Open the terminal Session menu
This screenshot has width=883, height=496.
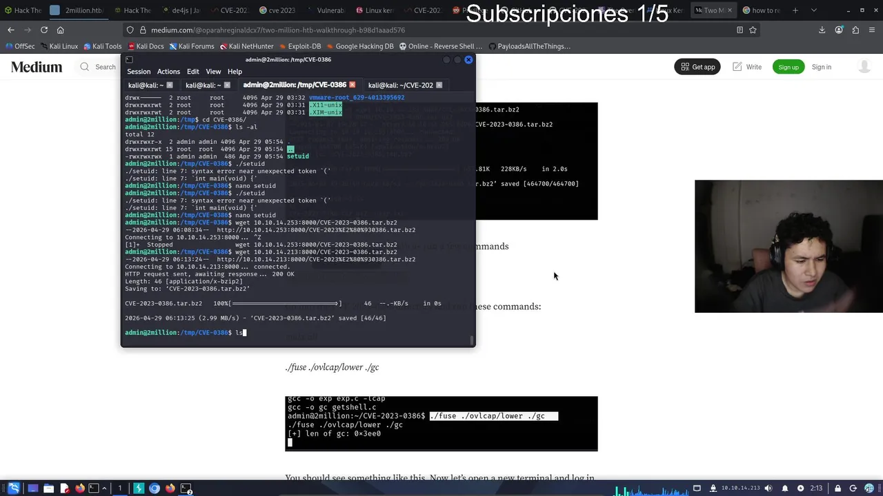[x=139, y=72]
